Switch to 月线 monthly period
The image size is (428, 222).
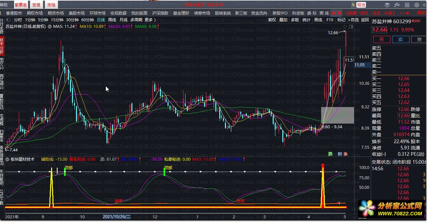[x=123, y=20]
